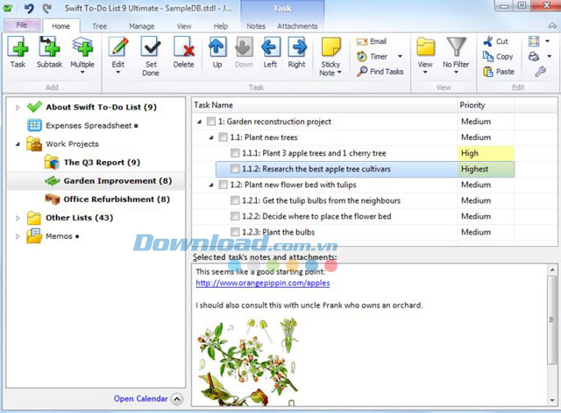
Task: Open the Multiple tasks add button
Action: click(82, 54)
